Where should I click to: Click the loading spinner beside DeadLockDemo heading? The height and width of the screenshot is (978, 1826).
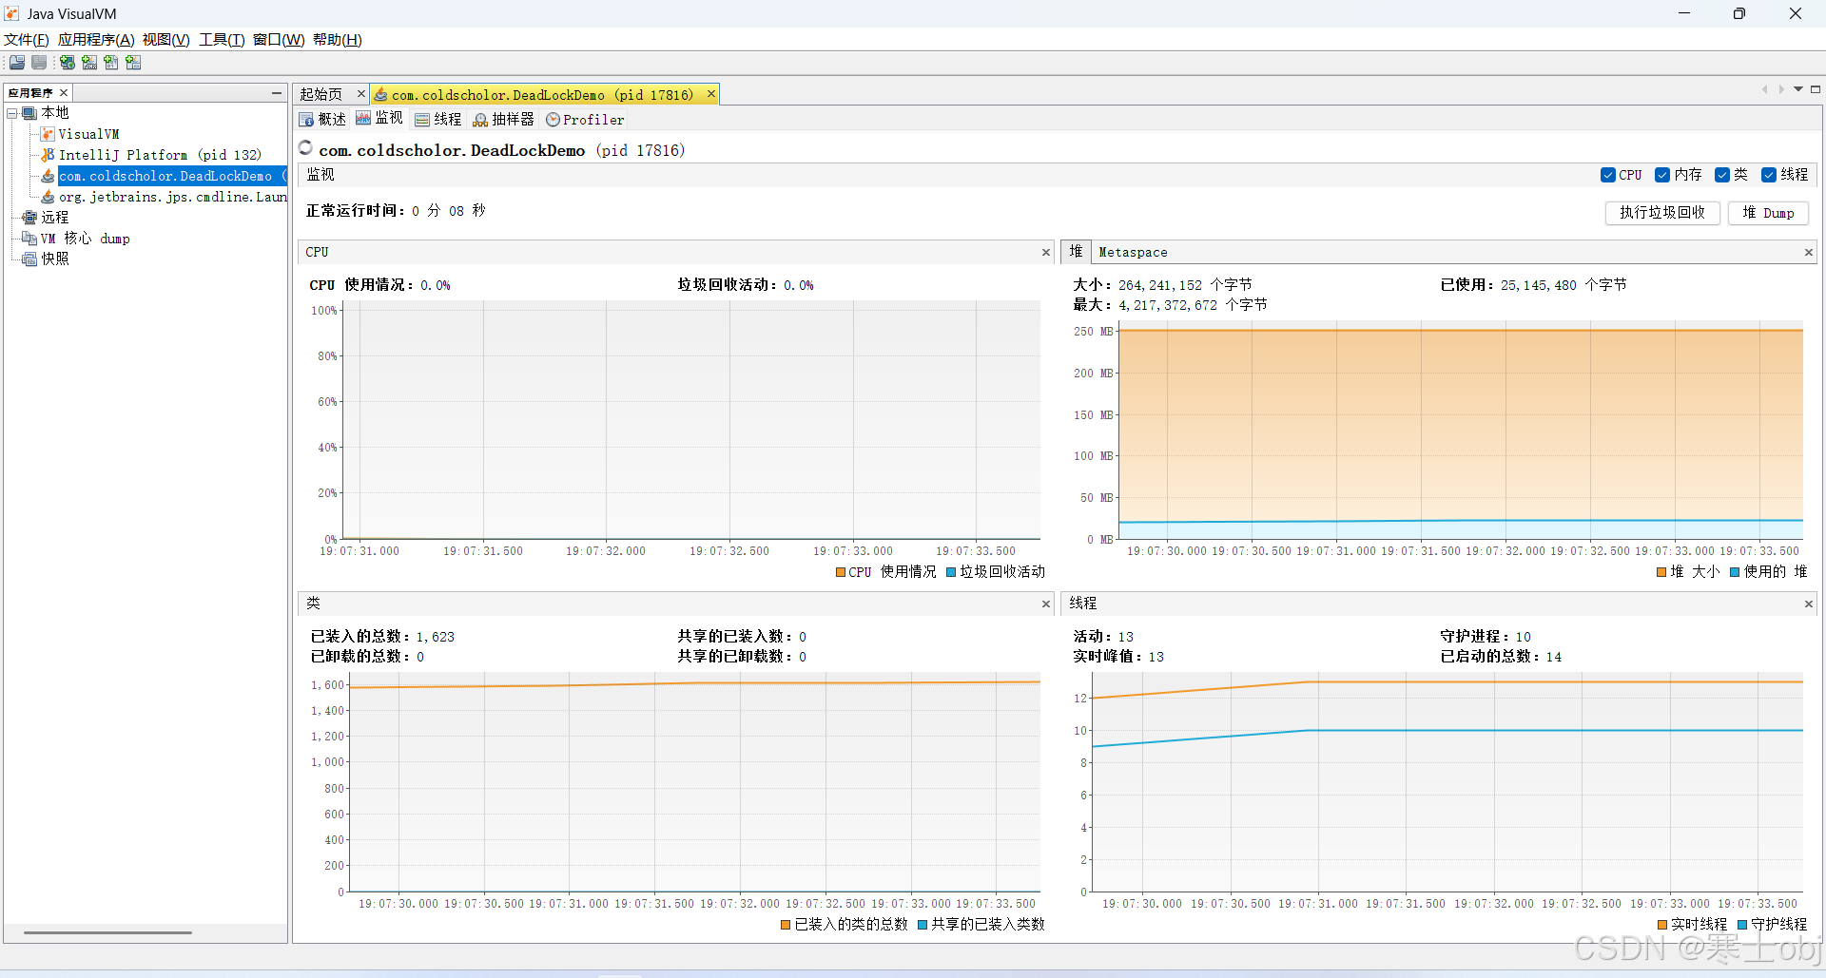(306, 147)
